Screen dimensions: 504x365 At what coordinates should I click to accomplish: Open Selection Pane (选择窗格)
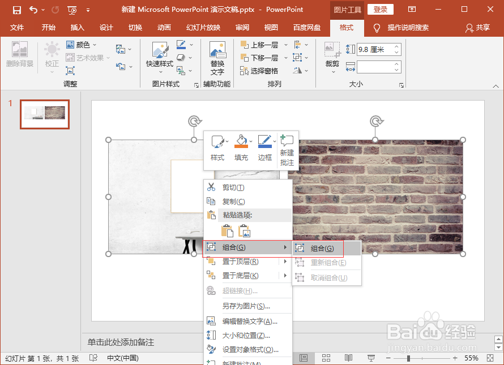pyautogui.click(x=259, y=71)
